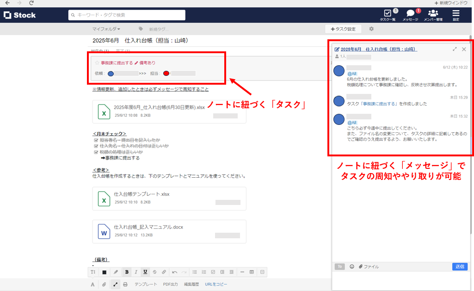Attach a file with the paperclip icon

click(x=104, y=284)
